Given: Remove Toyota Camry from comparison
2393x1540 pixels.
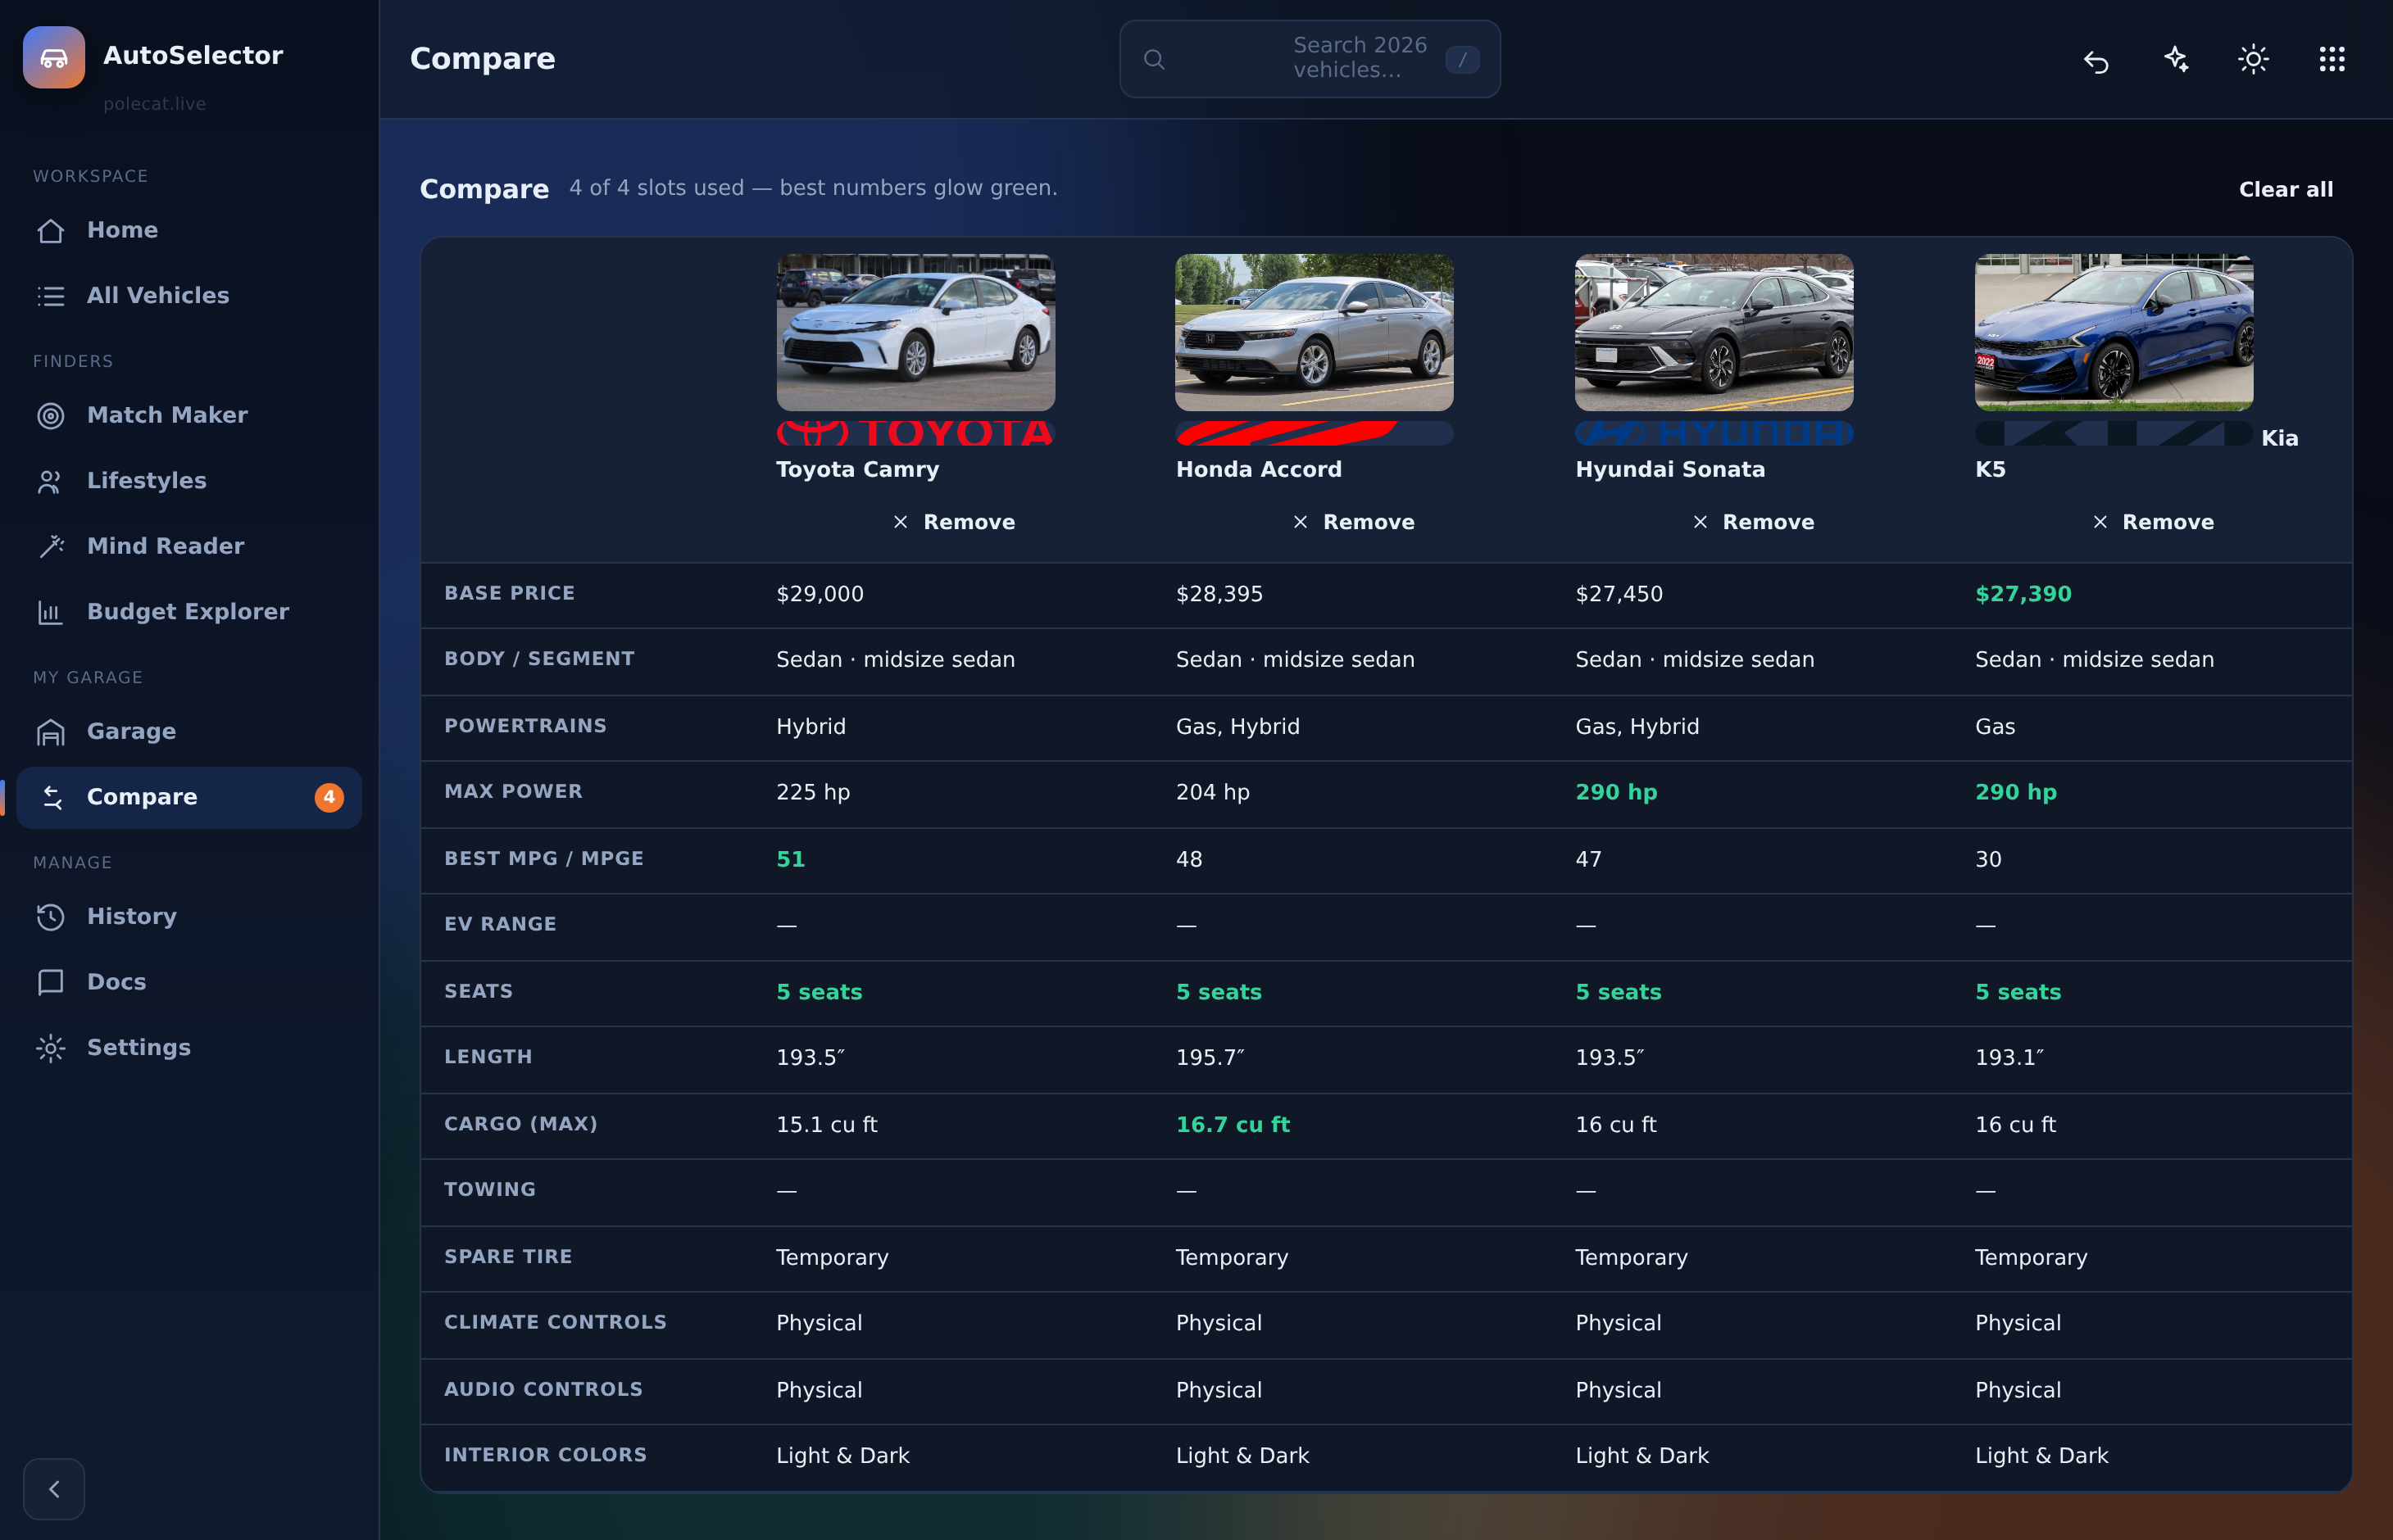Looking at the screenshot, I should click(x=955, y=522).
